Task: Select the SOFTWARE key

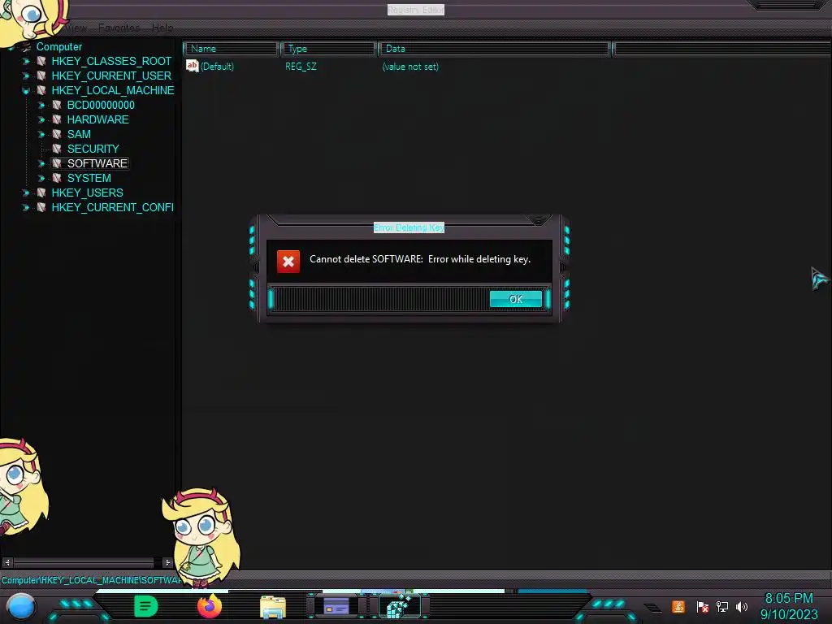Action: 97,163
